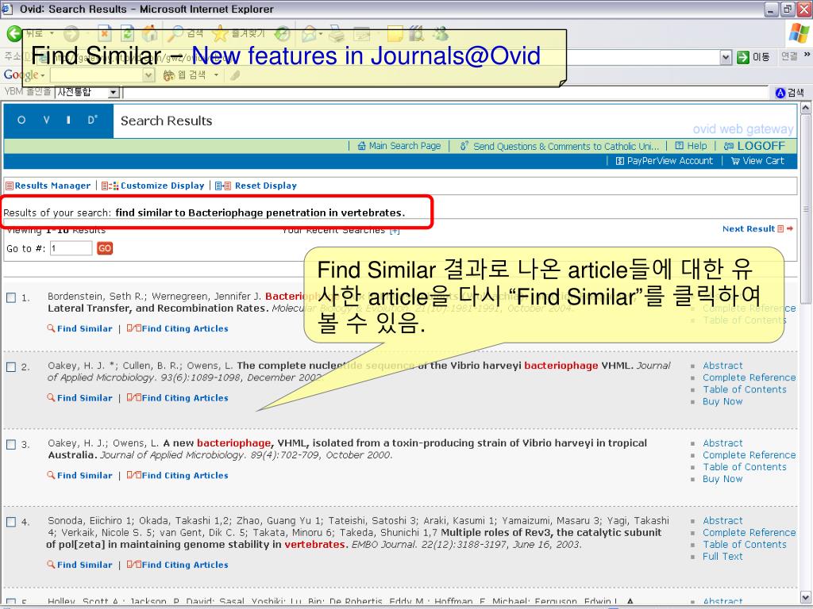Open Table of Contents for result 4
The height and width of the screenshot is (609, 813).
(744, 545)
